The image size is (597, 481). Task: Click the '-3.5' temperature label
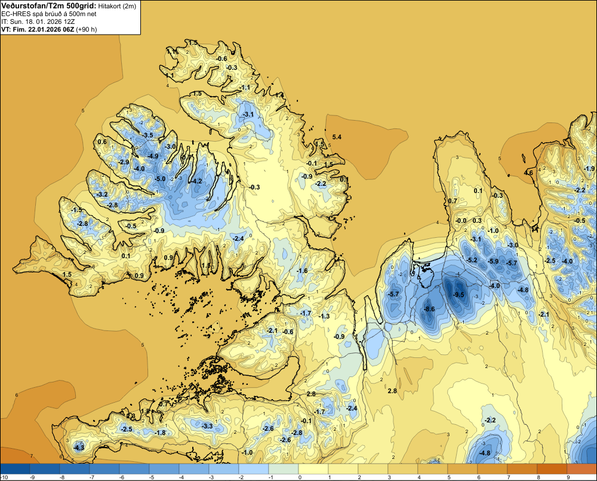click(x=147, y=135)
